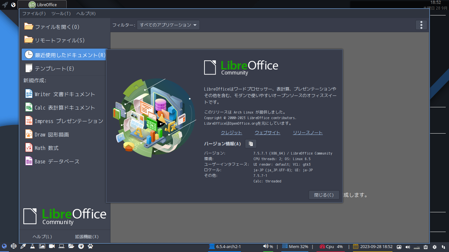Image resolution: width=449 pixels, height=252 pixels.
Task: Create a Draw 図形描画 document
Action: click(x=64, y=135)
